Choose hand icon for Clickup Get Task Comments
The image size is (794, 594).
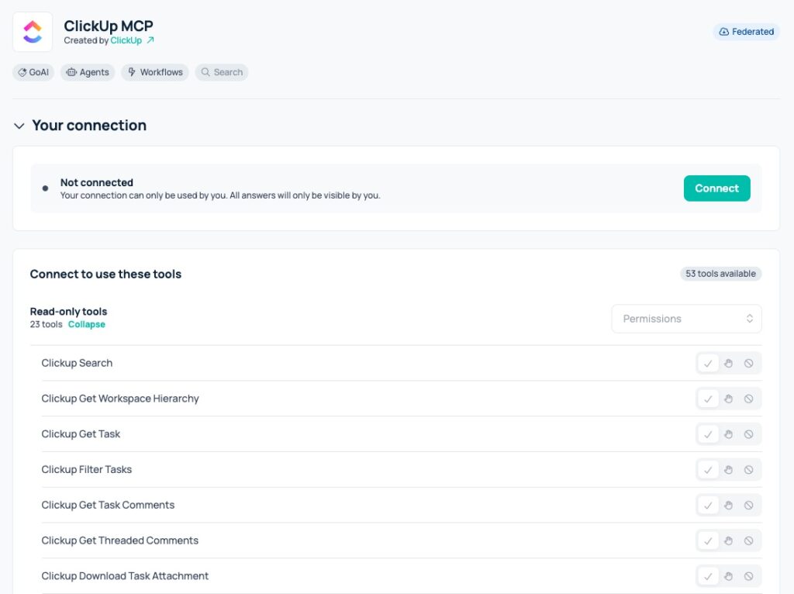[x=728, y=505]
